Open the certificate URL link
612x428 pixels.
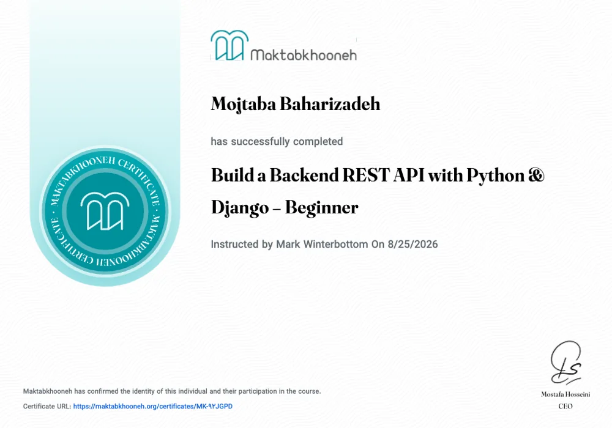(152, 406)
